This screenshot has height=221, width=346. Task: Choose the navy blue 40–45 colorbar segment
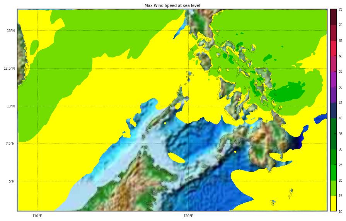pyautogui.click(x=333, y=110)
